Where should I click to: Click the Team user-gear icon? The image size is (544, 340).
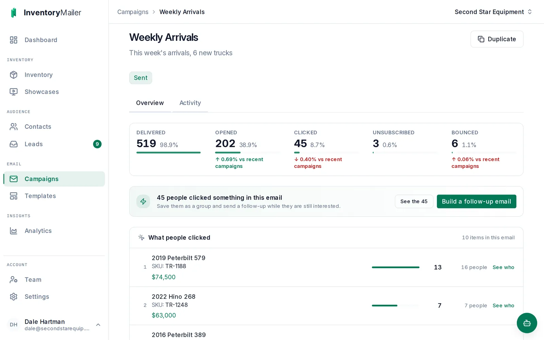(14, 279)
